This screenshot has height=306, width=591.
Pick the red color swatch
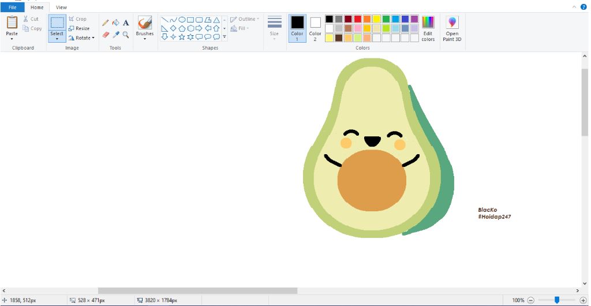point(358,19)
